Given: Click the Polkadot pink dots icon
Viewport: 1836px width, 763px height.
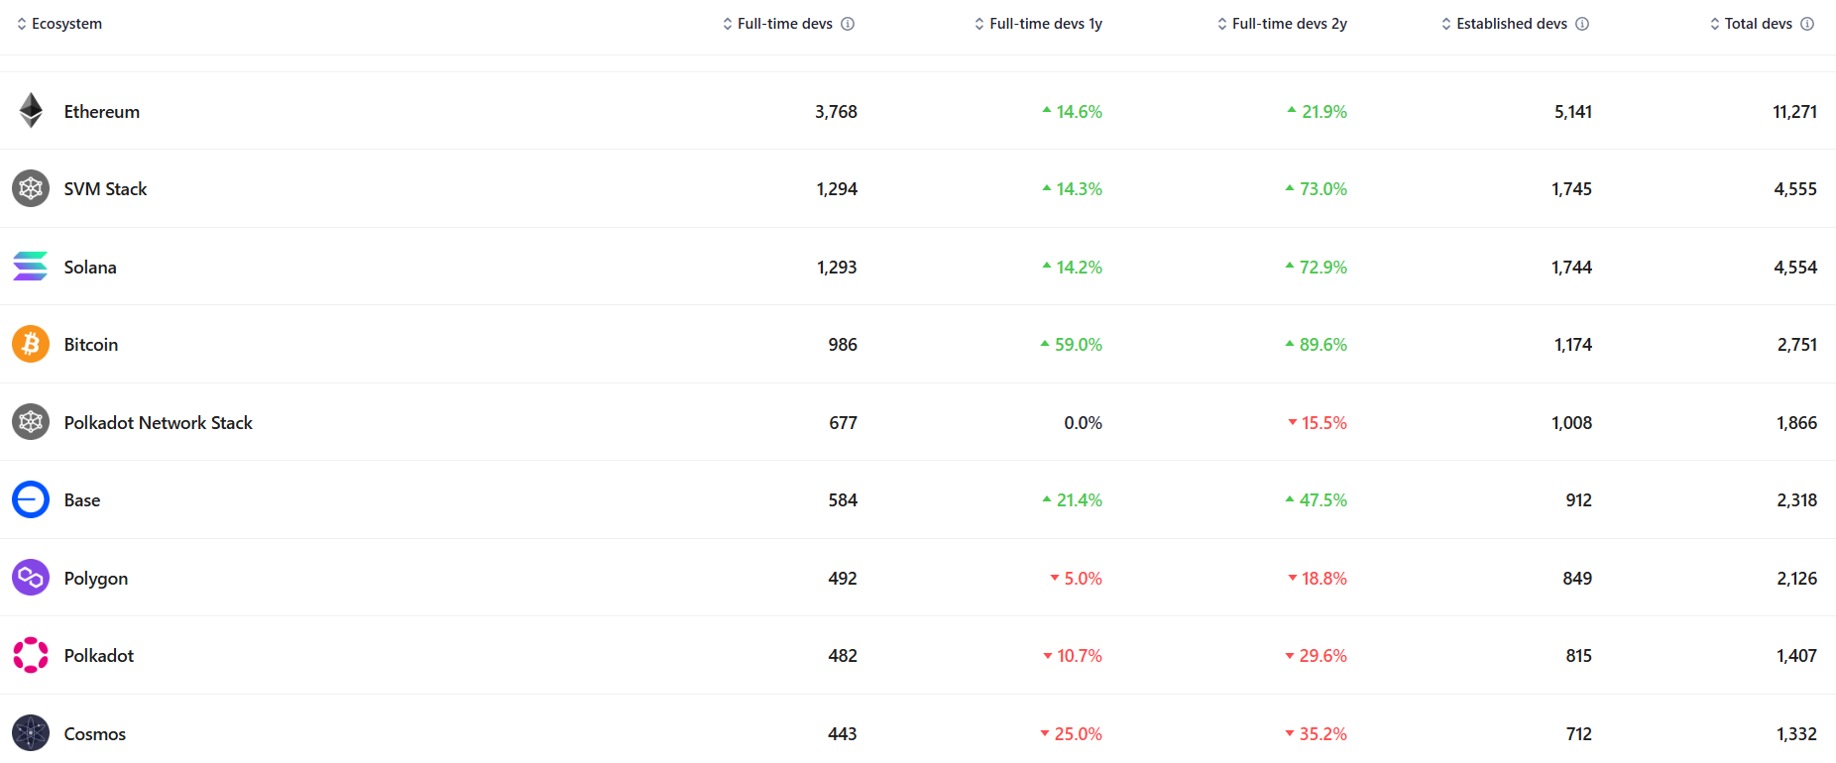Looking at the screenshot, I should click(x=31, y=655).
